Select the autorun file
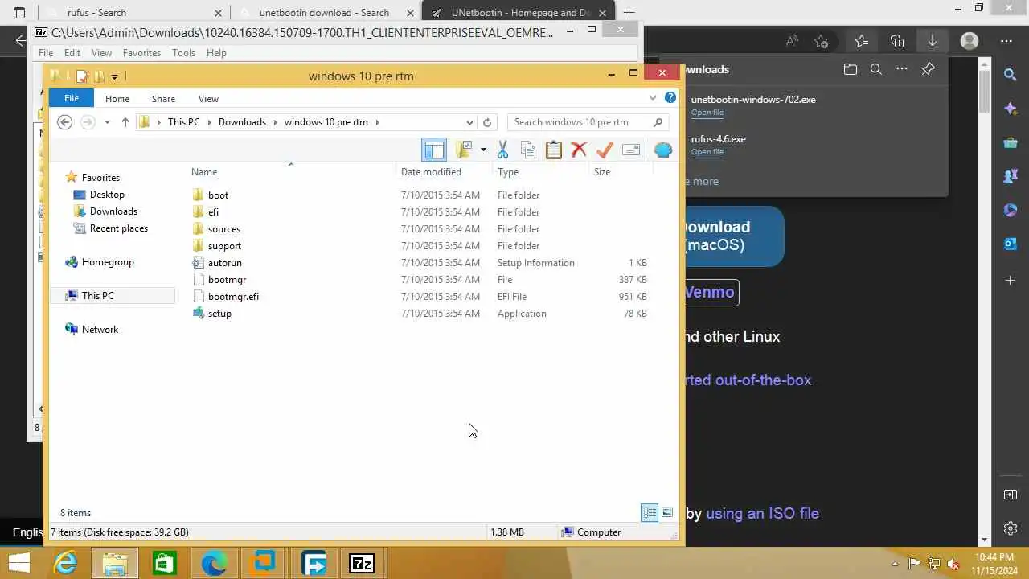This screenshot has height=579, width=1029. click(x=224, y=263)
